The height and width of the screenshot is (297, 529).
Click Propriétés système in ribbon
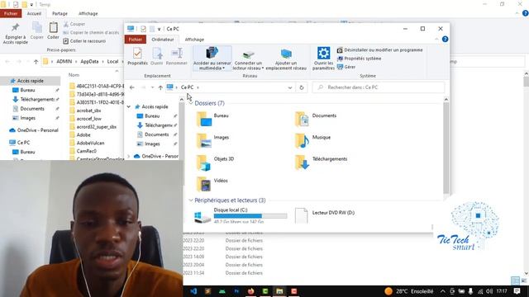point(359,59)
